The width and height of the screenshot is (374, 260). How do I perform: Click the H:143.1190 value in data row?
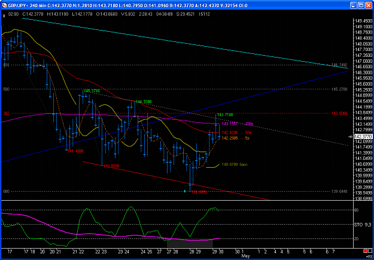click(x=57, y=14)
